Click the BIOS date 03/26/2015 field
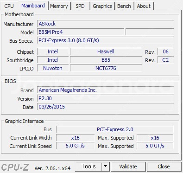This screenshot has height=173, width=183. coord(105,107)
